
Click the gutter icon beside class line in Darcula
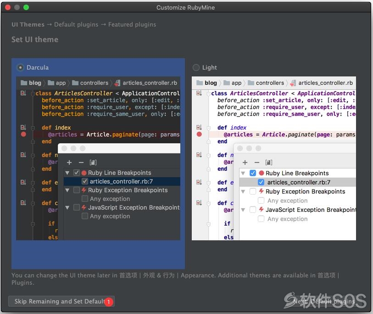click(23, 93)
